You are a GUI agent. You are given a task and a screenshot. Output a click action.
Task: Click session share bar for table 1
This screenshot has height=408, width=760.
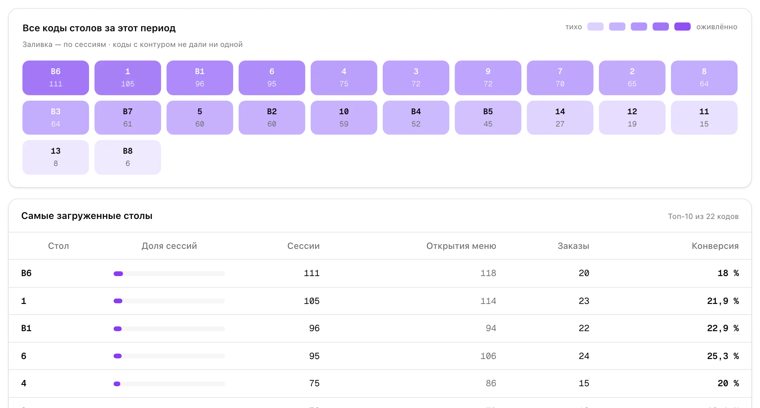[x=169, y=301]
